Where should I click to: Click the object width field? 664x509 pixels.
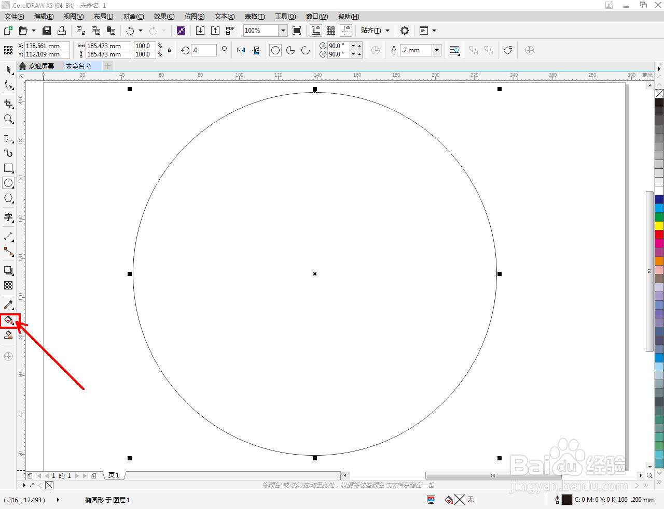(x=108, y=46)
